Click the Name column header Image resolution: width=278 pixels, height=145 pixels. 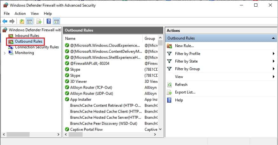(x=70, y=39)
